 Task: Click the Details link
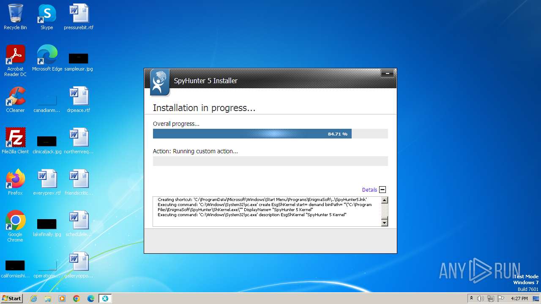pos(369,190)
